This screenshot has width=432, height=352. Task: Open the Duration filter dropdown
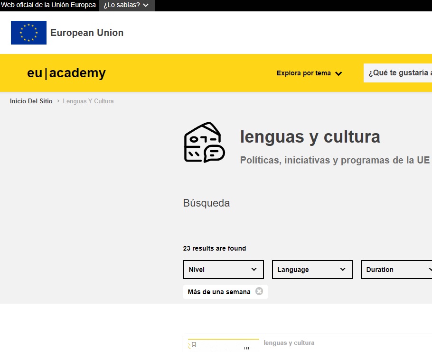[397, 270]
